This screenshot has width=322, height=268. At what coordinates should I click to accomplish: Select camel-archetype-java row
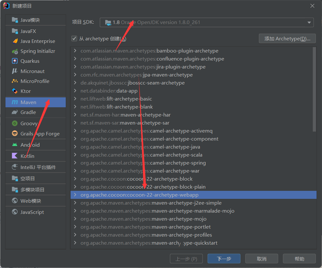pos(193,147)
